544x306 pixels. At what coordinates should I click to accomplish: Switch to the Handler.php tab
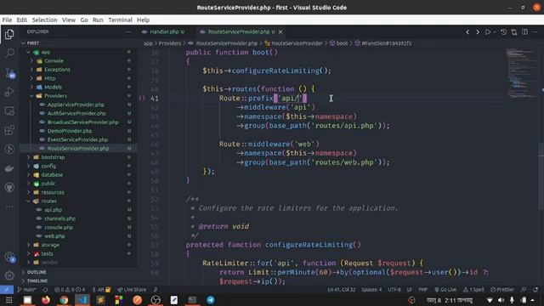tap(164, 32)
